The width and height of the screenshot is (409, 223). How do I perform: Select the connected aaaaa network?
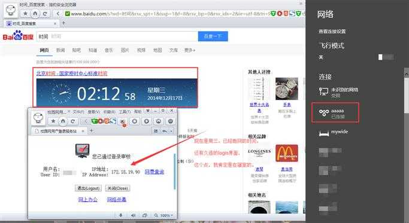coord(335,113)
